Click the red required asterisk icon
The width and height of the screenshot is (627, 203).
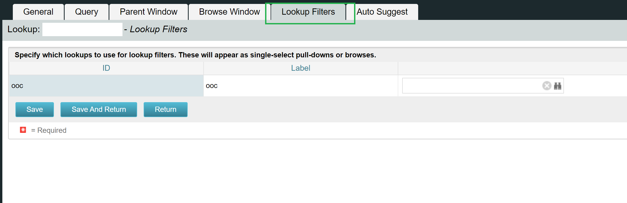point(23,130)
